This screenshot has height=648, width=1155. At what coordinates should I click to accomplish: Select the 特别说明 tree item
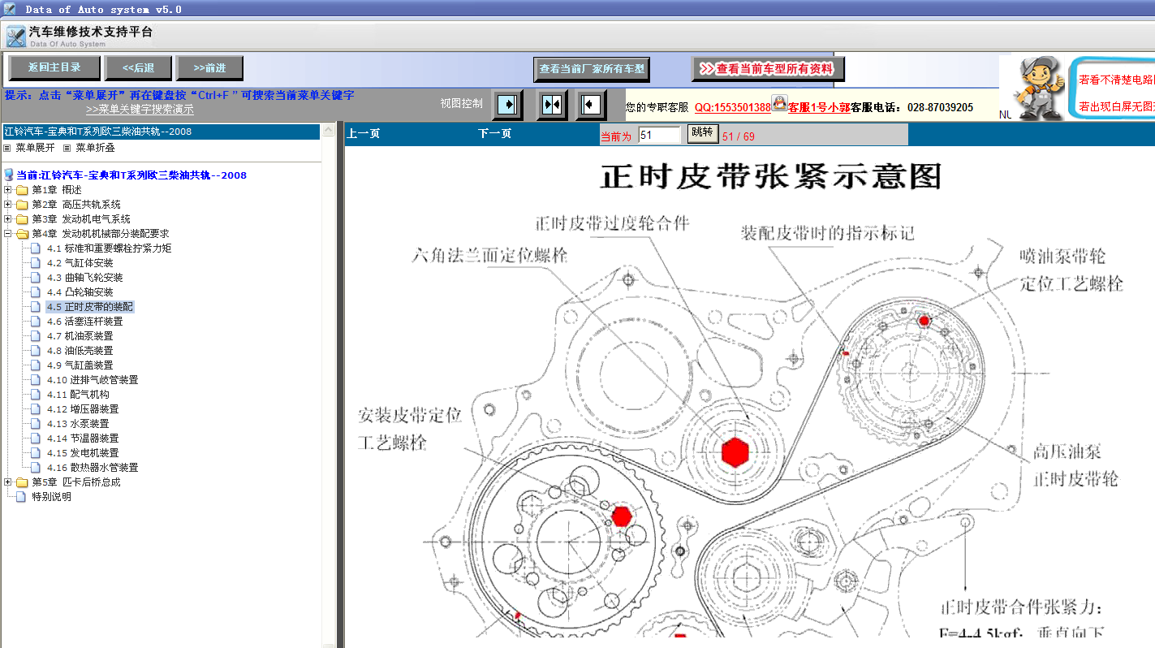51,497
